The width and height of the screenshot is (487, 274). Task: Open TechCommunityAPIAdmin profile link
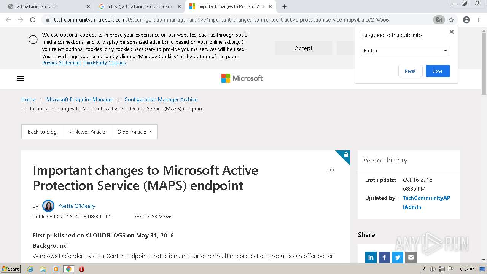pyautogui.click(x=427, y=202)
